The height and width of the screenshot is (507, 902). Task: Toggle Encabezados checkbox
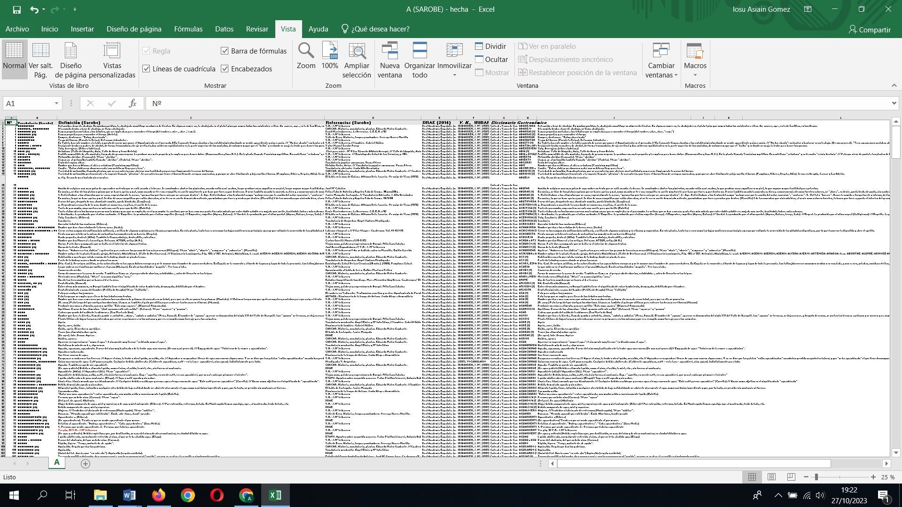coord(225,69)
